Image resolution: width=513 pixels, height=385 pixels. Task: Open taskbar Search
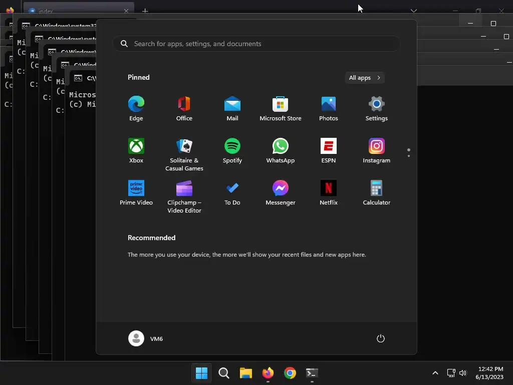click(224, 373)
